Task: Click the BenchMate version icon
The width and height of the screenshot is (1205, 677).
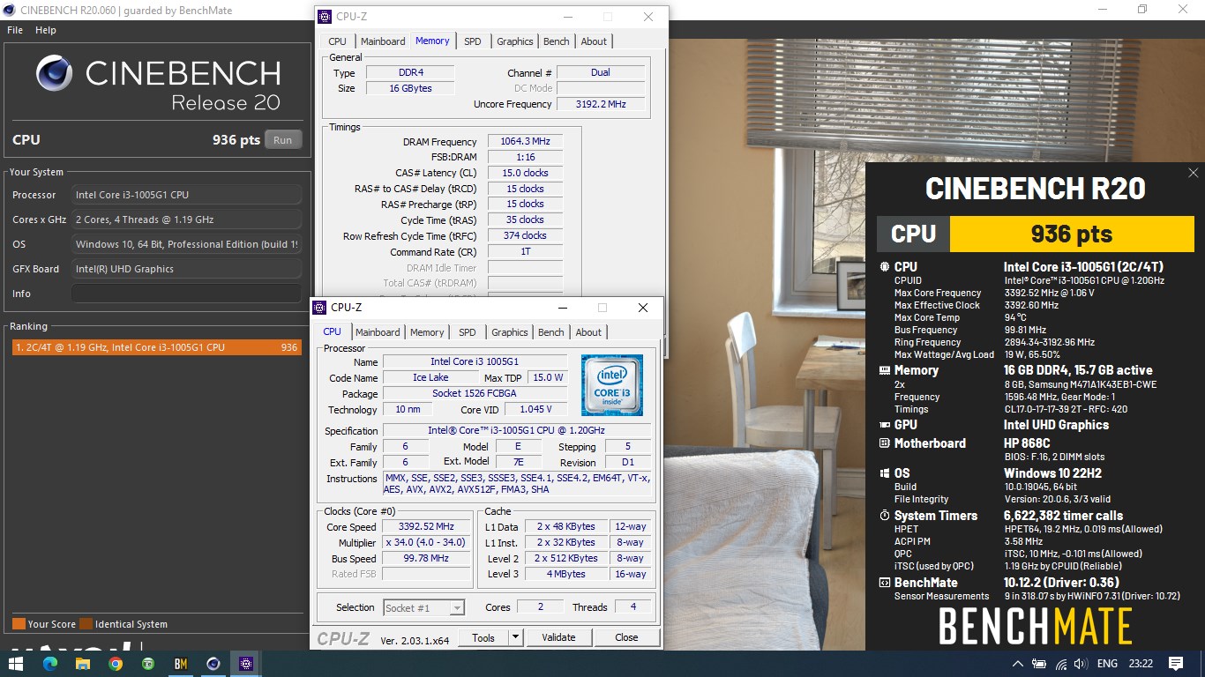Action: coord(885,583)
